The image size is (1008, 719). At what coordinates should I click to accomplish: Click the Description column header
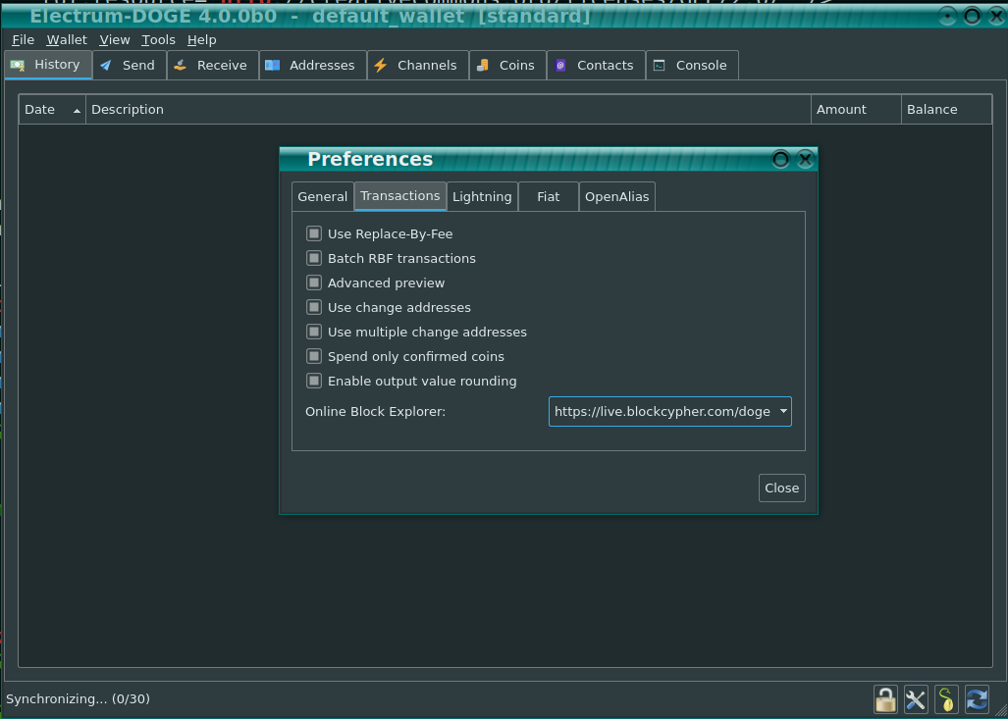(449, 110)
